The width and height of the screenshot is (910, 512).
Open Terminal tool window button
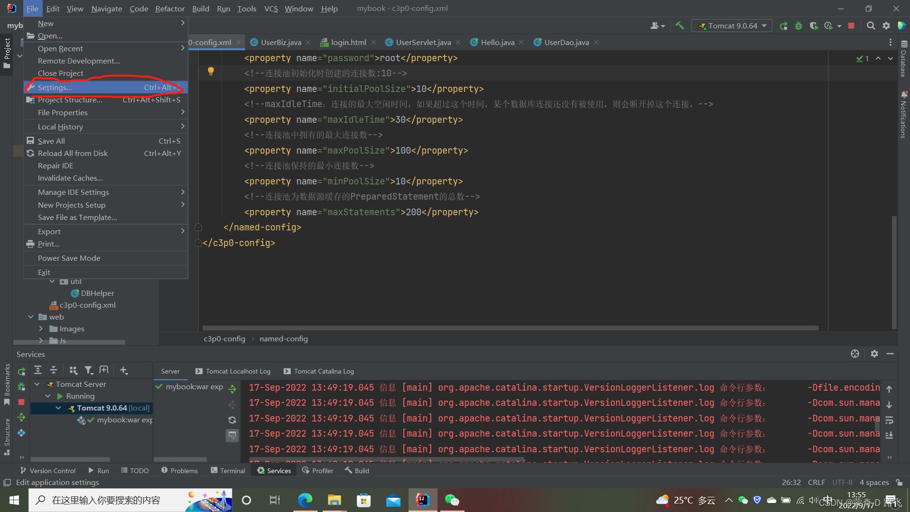[x=228, y=470]
